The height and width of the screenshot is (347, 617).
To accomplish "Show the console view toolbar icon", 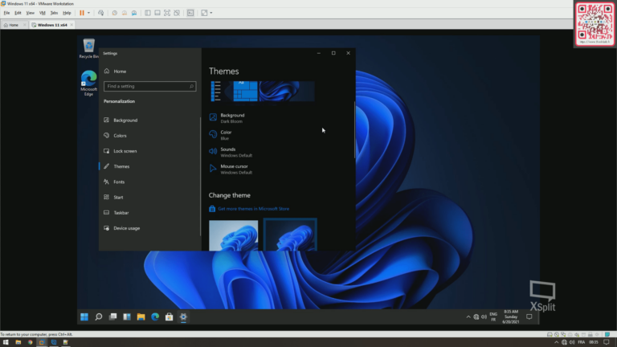I will [x=190, y=13].
